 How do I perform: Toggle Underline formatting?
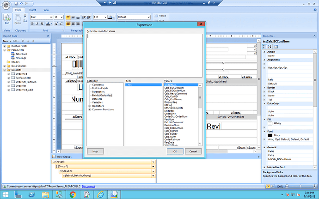pyautogui.click(x=42, y=24)
